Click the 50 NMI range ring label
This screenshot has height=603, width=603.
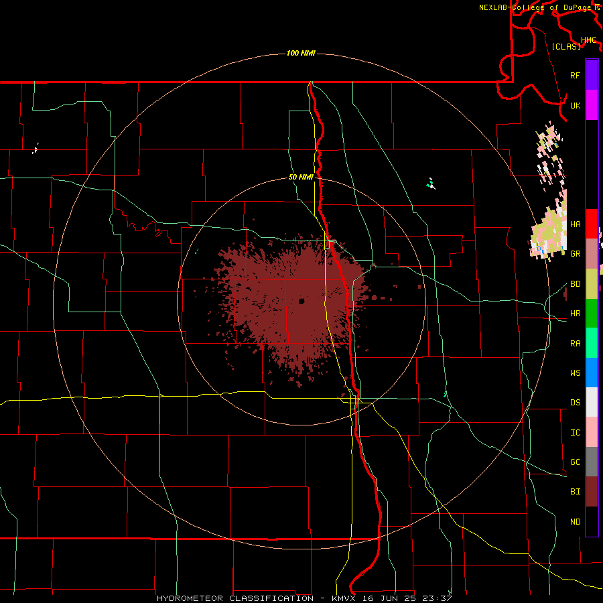click(x=301, y=177)
